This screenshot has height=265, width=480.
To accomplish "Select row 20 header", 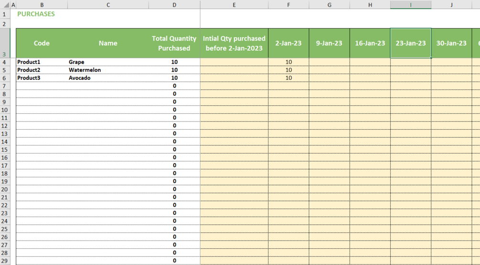I will (5, 189).
